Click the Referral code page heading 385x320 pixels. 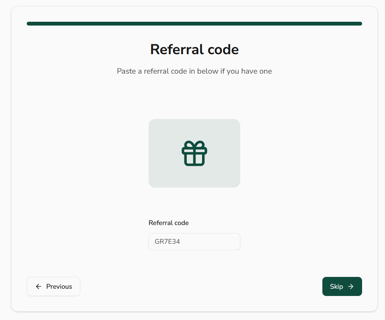tap(194, 50)
